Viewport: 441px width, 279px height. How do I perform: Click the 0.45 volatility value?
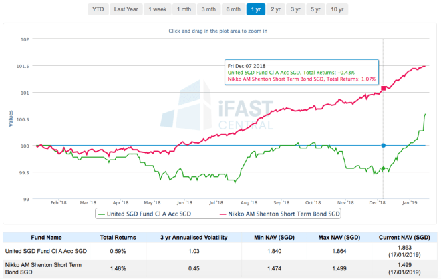click(194, 268)
